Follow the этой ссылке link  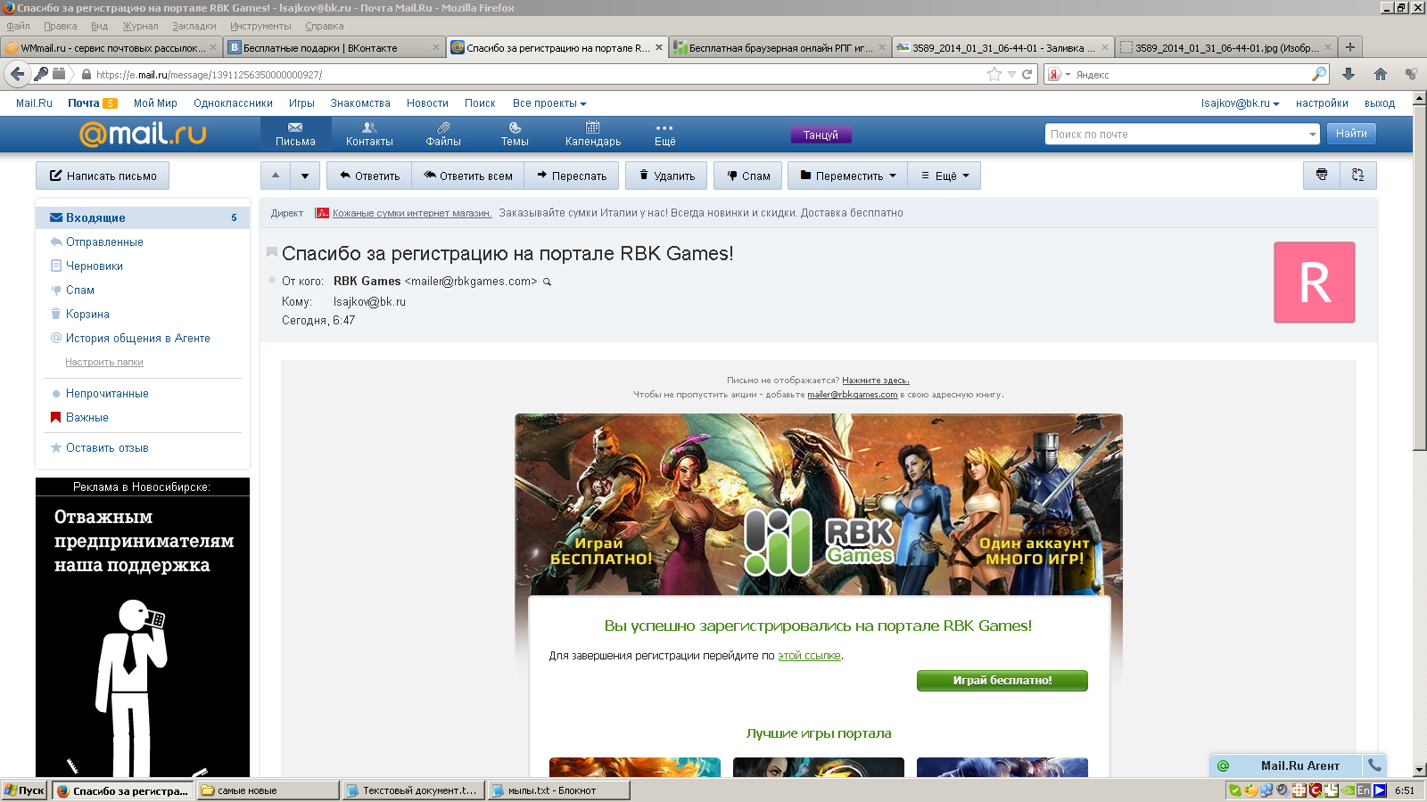pos(809,656)
